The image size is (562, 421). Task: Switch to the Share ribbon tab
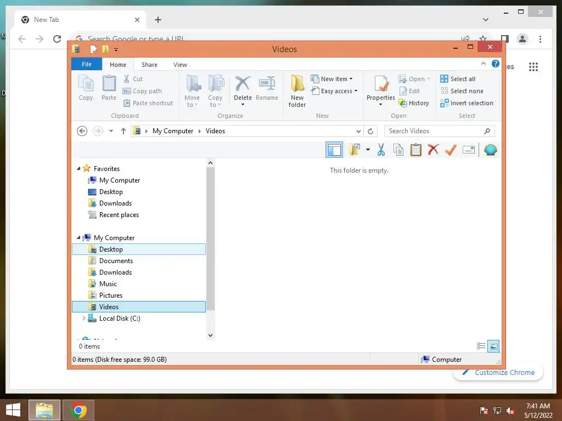click(149, 65)
